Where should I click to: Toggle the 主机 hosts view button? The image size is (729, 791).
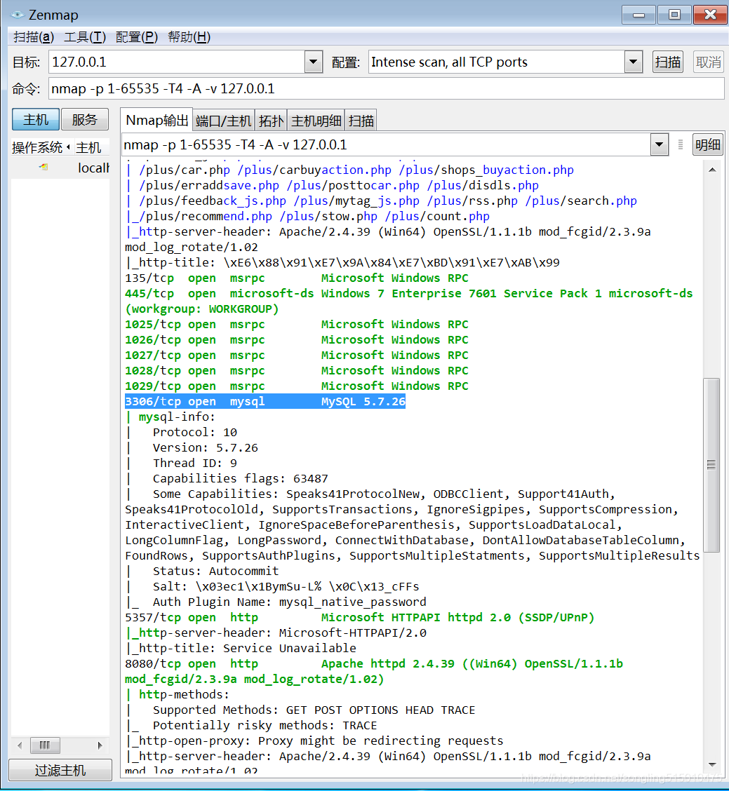[x=36, y=119]
